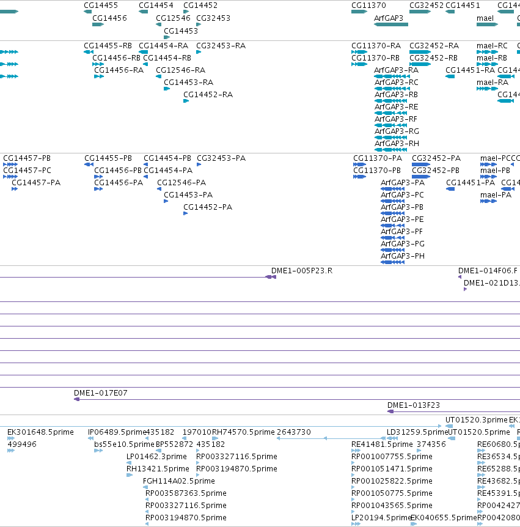
Task: Open the RP003587363.5prime EST label
Action: pos(186,493)
